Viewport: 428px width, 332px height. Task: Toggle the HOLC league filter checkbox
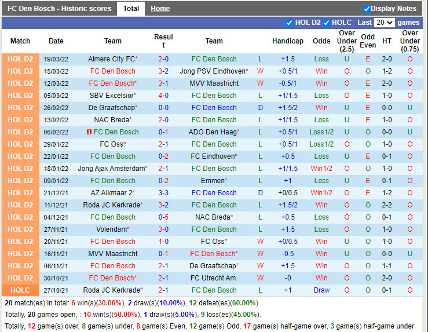point(327,23)
